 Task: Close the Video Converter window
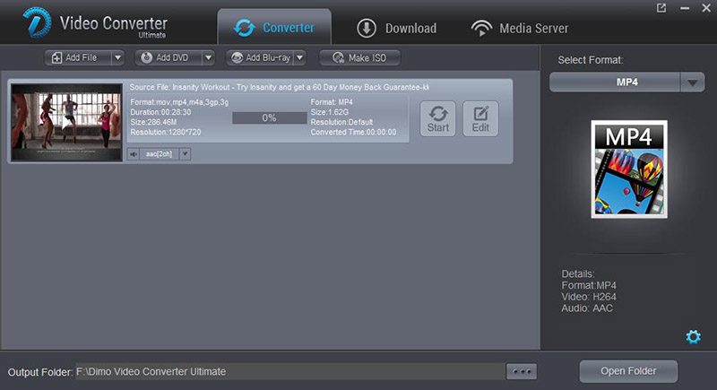pos(706,8)
